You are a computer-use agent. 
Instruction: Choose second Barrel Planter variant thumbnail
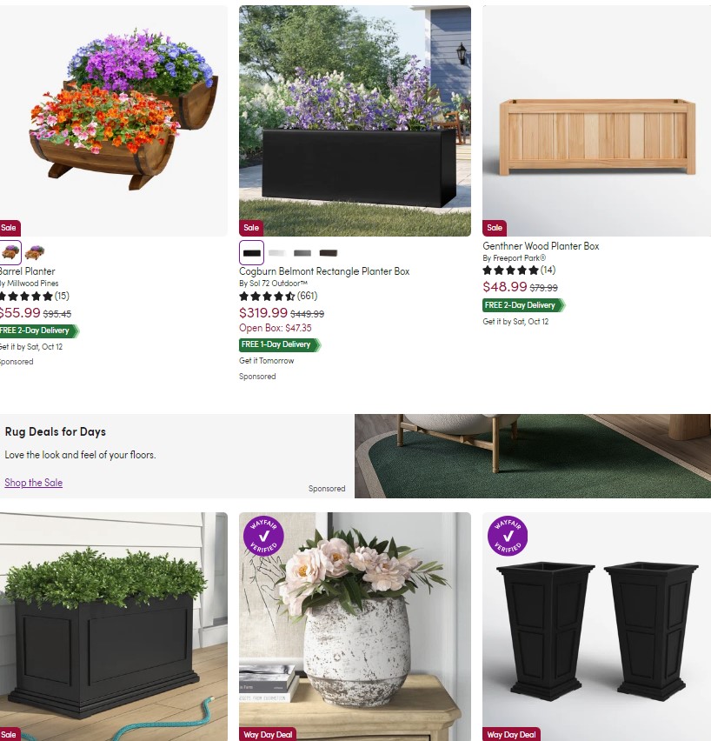(x=35, y=252)
